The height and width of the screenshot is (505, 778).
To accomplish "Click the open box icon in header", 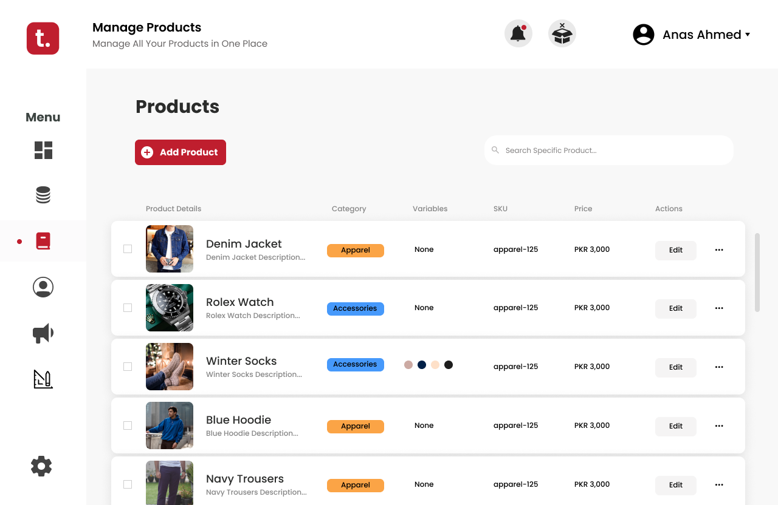I will tap(562, 33).
